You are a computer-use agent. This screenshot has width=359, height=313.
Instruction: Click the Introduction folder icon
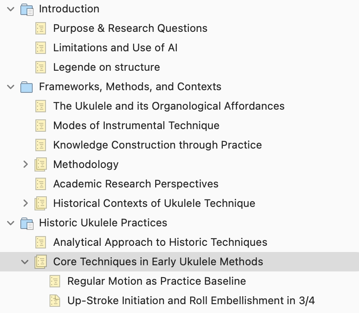point(27,9)
